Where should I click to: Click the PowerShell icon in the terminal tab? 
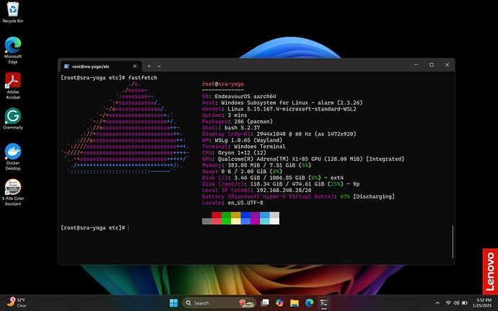(x=66, y=66)
